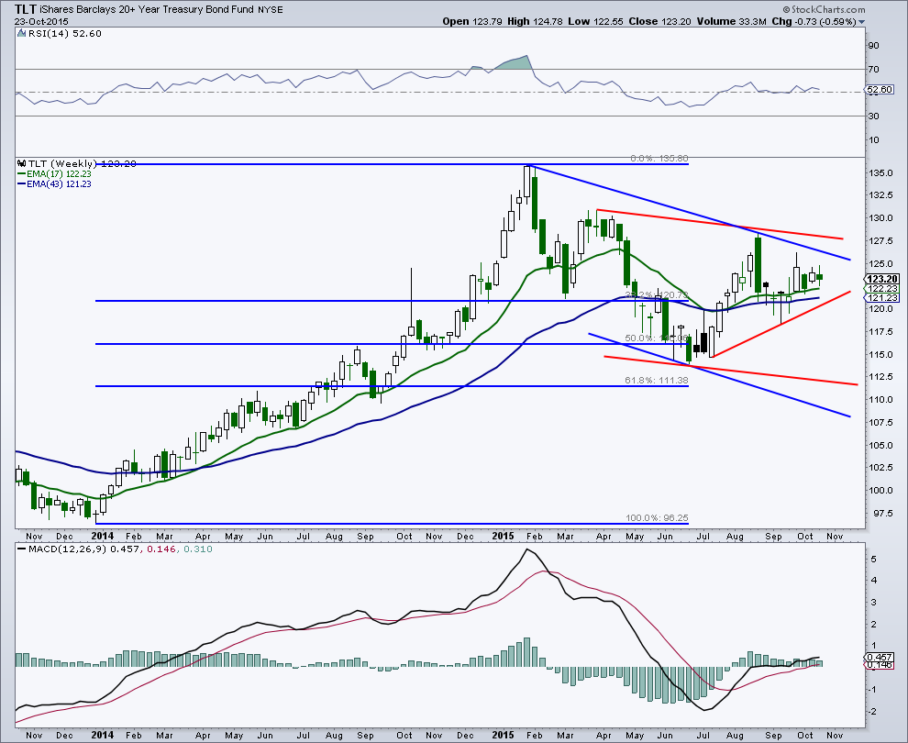Screen dimensions: 908x743
Task: Click the 97.5 price axis label
Action: [882, 513]
